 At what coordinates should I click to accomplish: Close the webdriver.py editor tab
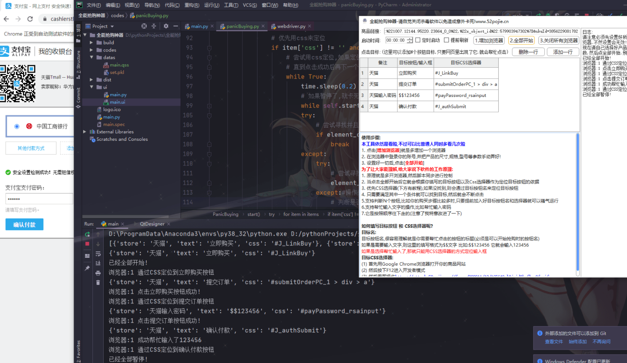tap(309, 26)
